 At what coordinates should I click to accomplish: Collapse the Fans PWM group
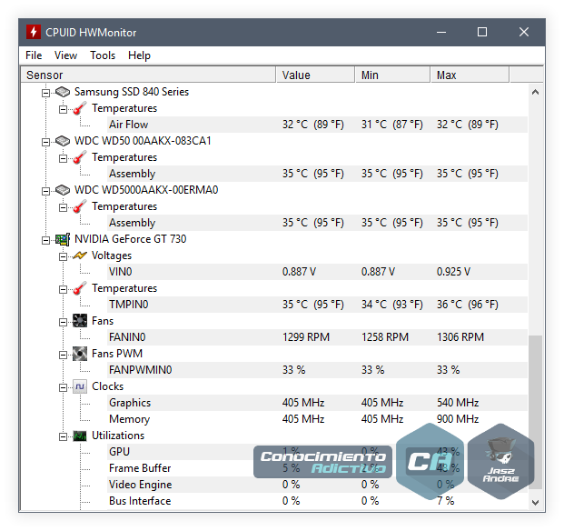[63, 355]
